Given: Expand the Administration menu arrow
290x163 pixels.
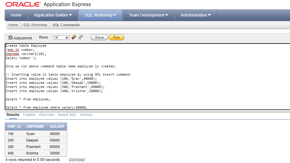Looking at the screenshot, I should tap(209, 15).
